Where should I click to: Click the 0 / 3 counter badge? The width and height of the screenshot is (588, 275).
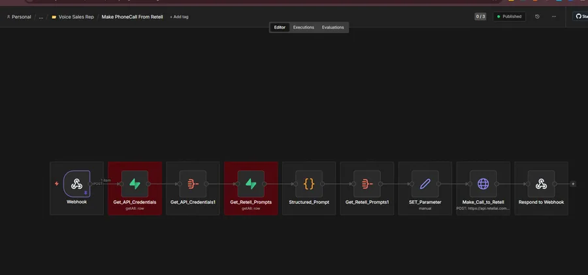click(480, 16)
